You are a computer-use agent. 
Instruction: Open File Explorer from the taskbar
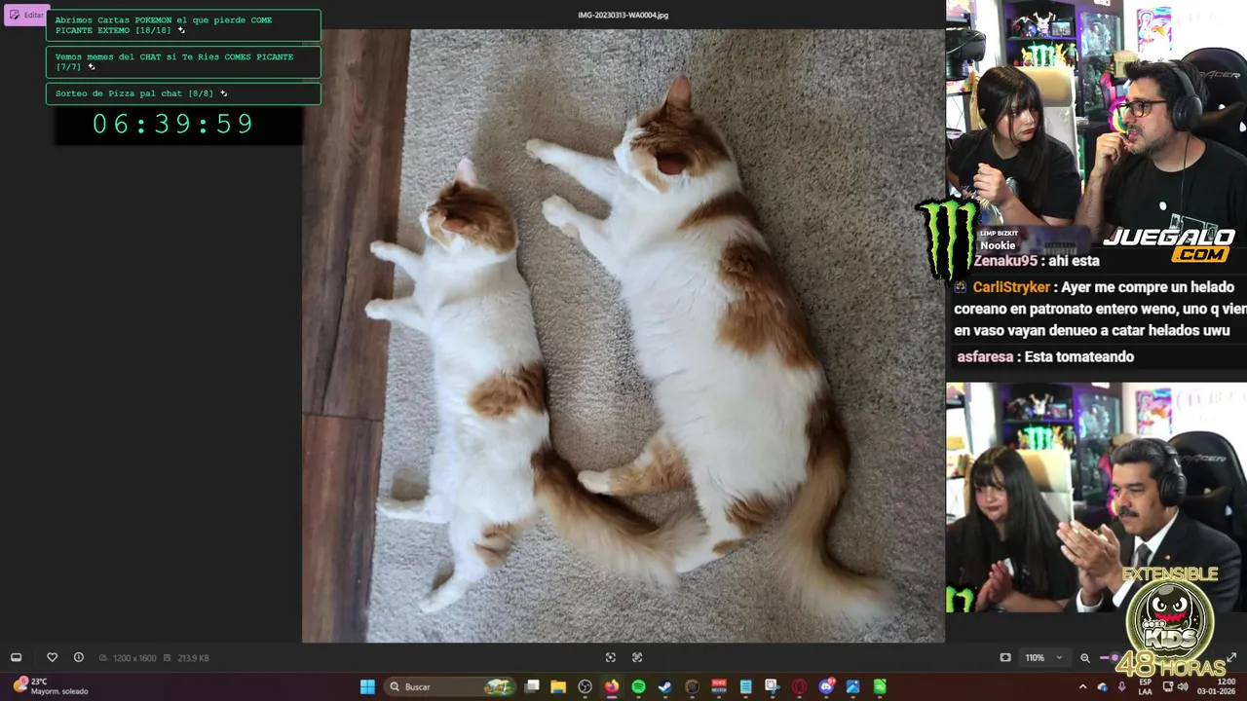pos(558,686)
